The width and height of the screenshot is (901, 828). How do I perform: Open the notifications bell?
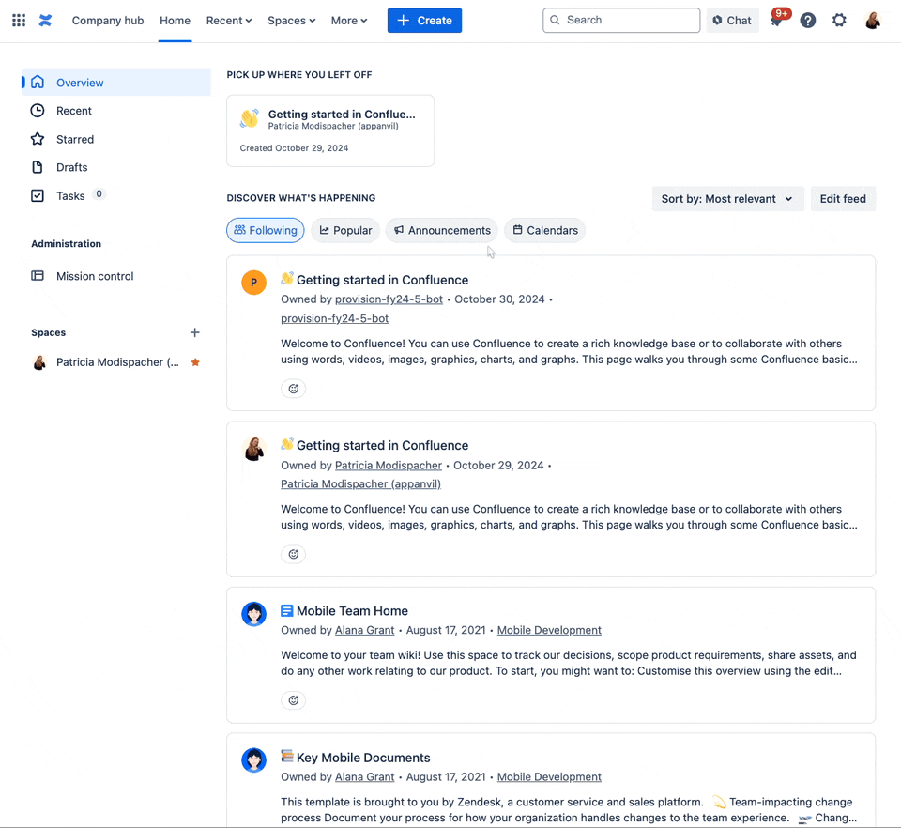click(777, 20)
